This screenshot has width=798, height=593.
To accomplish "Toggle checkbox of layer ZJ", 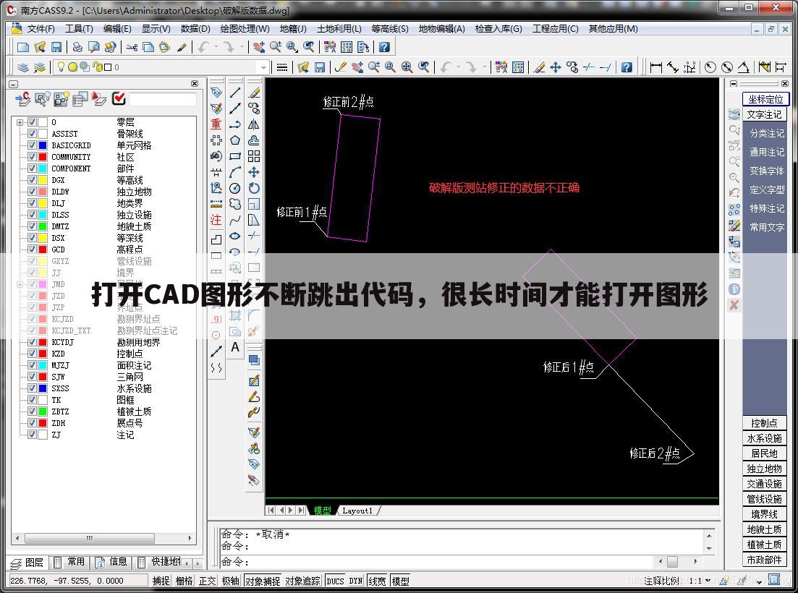I will click(x=32, y=435).
